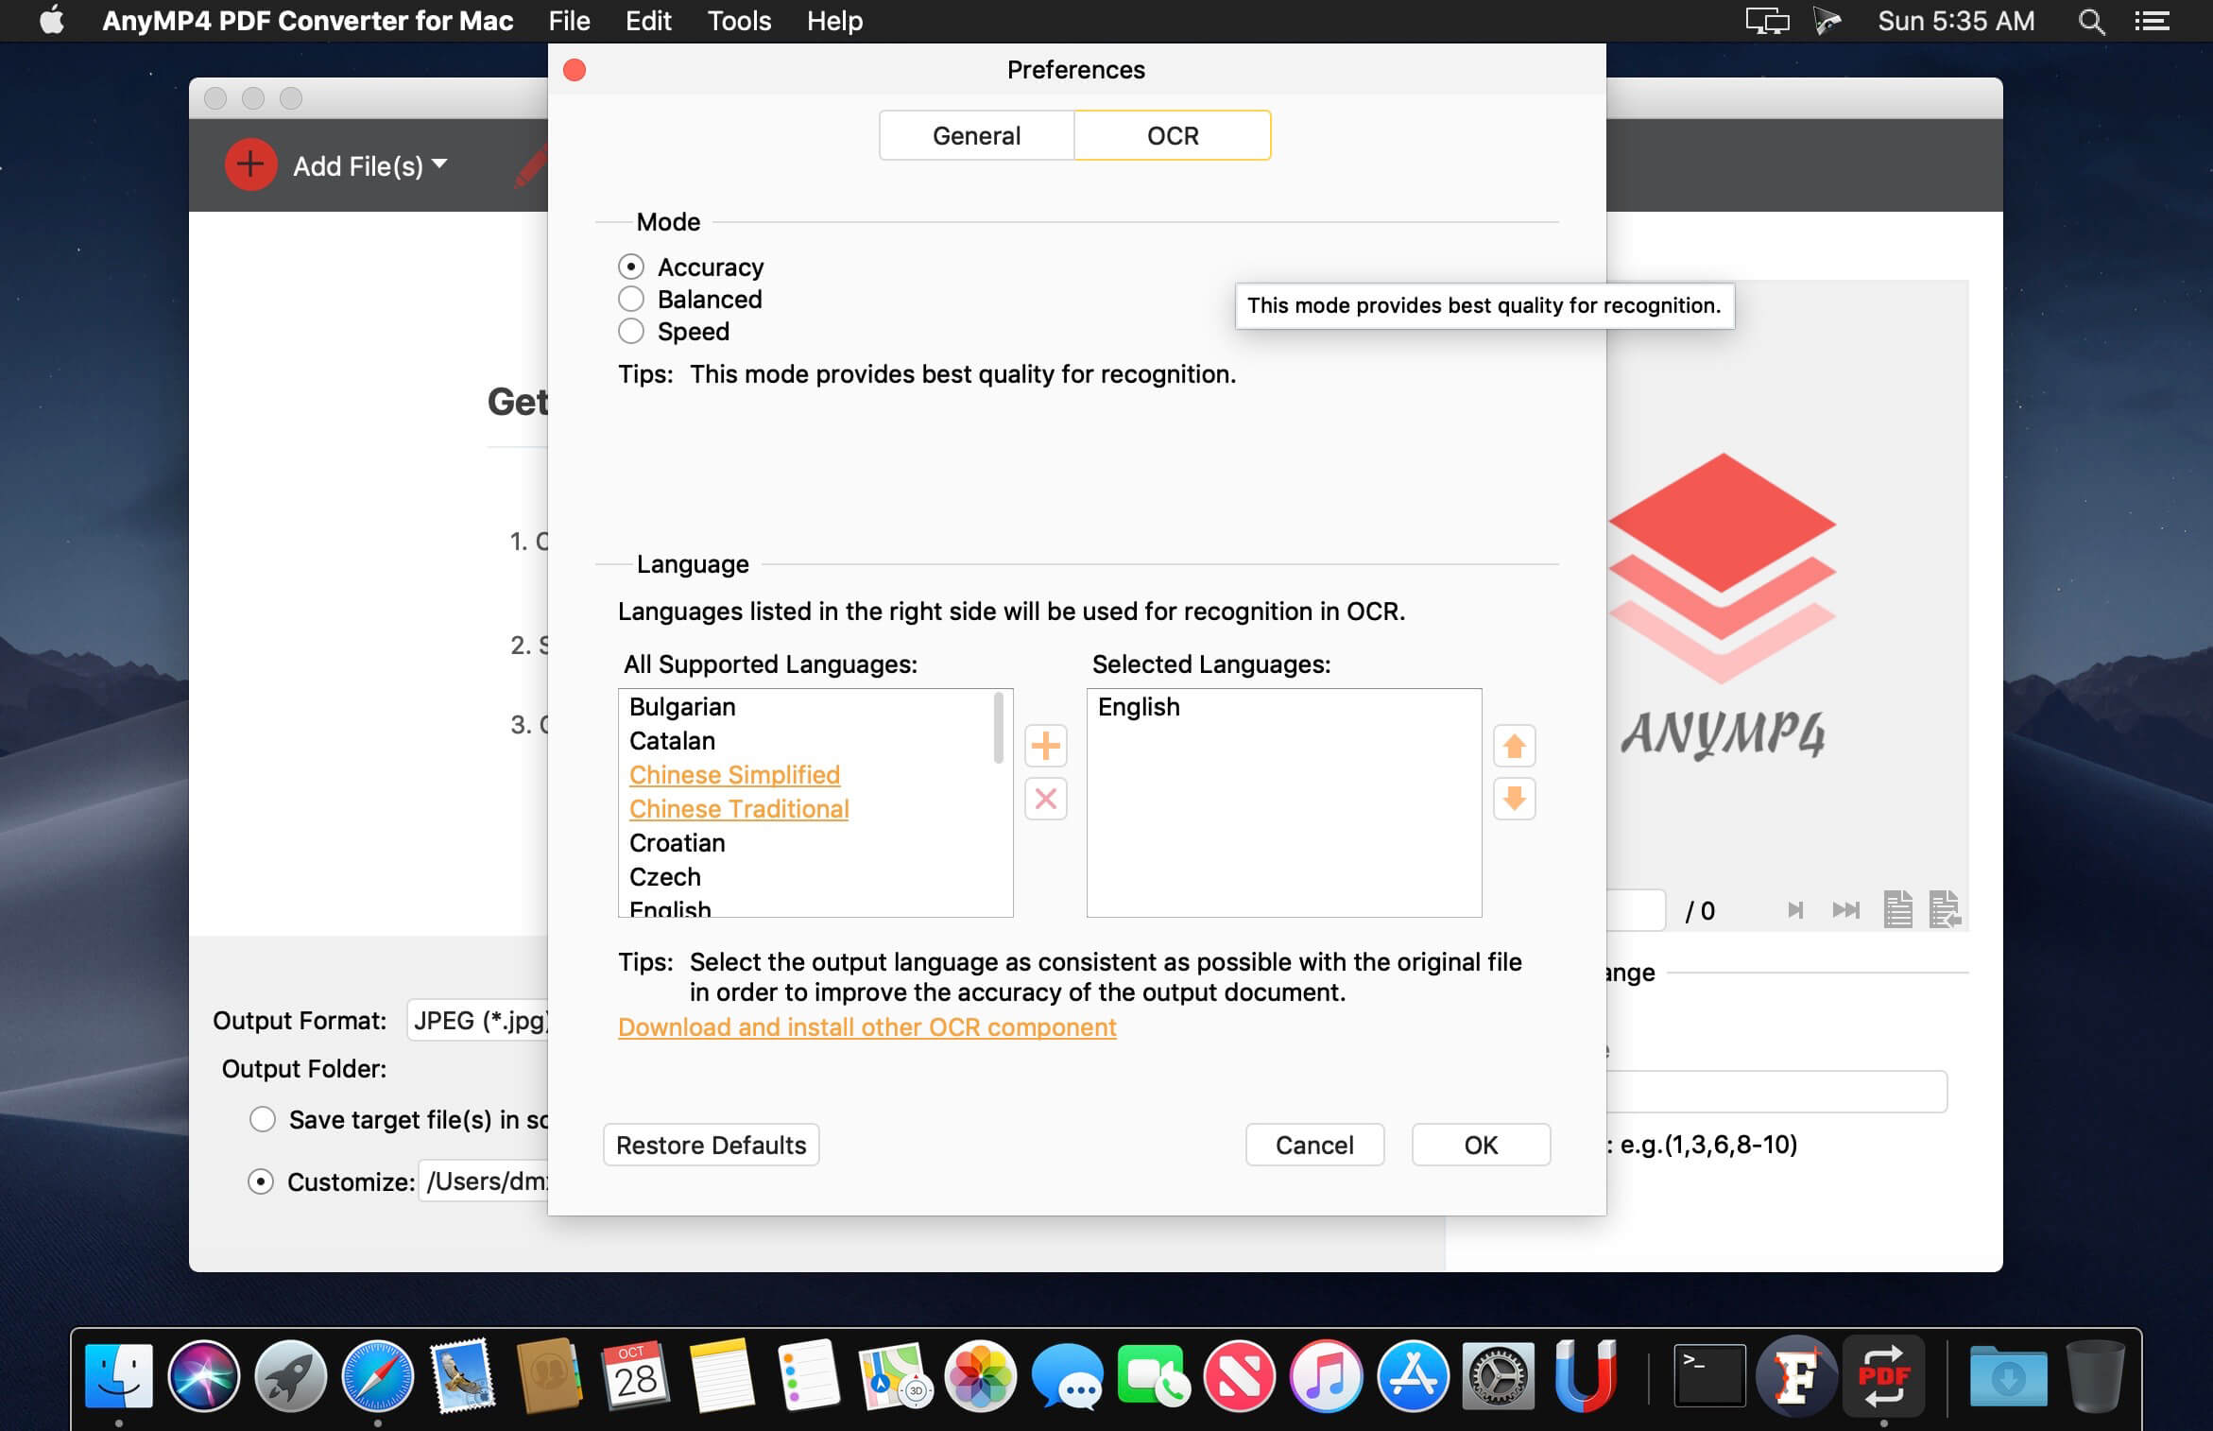Click Restore Defaults button
The width and height of the screenshot is (2213, 1431).
click(711, 1145)
